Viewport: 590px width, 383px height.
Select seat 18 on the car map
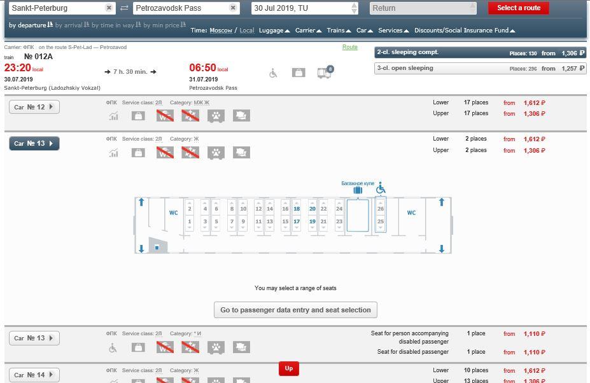coord(297,209)
